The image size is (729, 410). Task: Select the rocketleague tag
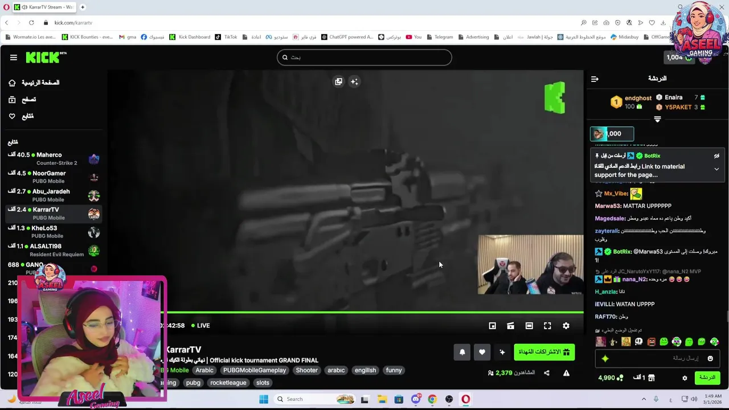[228, 383]
